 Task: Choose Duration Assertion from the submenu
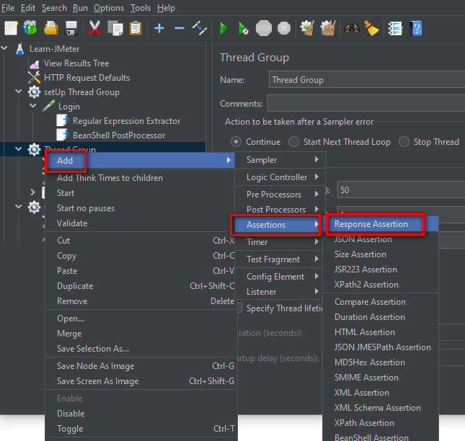click(x=381, y=317)
